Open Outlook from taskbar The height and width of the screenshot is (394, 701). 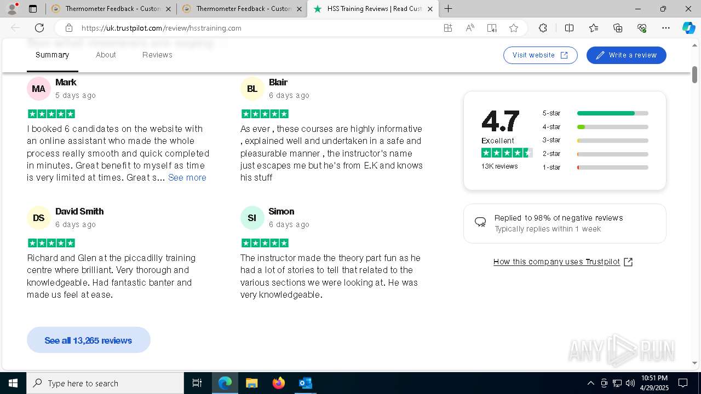click(x=305, y=383)
